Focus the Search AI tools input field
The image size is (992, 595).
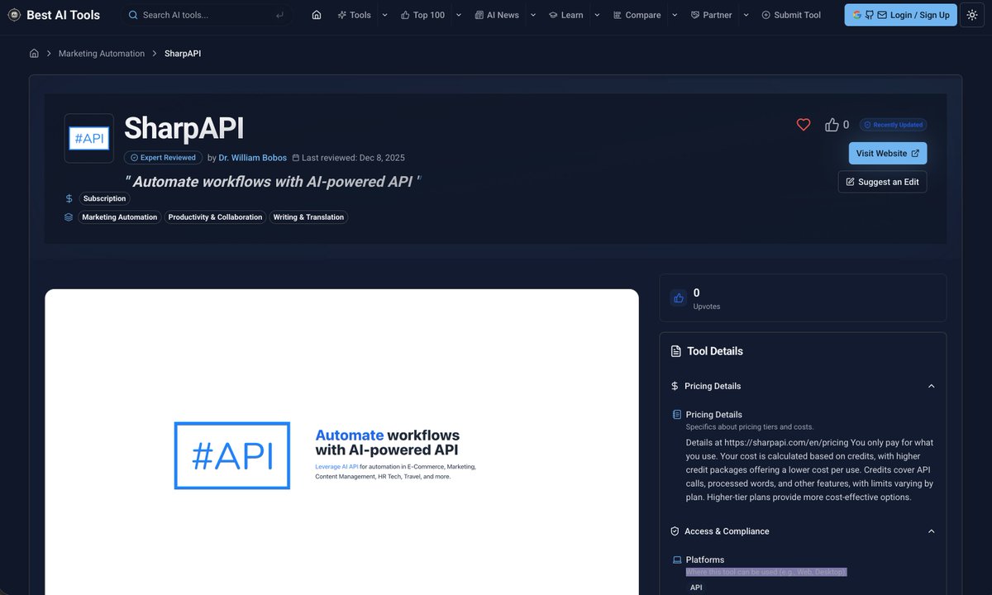point(207,15)
